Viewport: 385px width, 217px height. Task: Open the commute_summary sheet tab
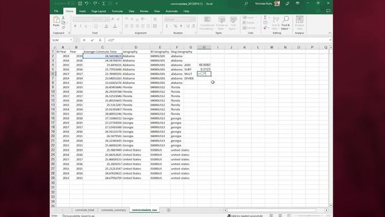114,210
